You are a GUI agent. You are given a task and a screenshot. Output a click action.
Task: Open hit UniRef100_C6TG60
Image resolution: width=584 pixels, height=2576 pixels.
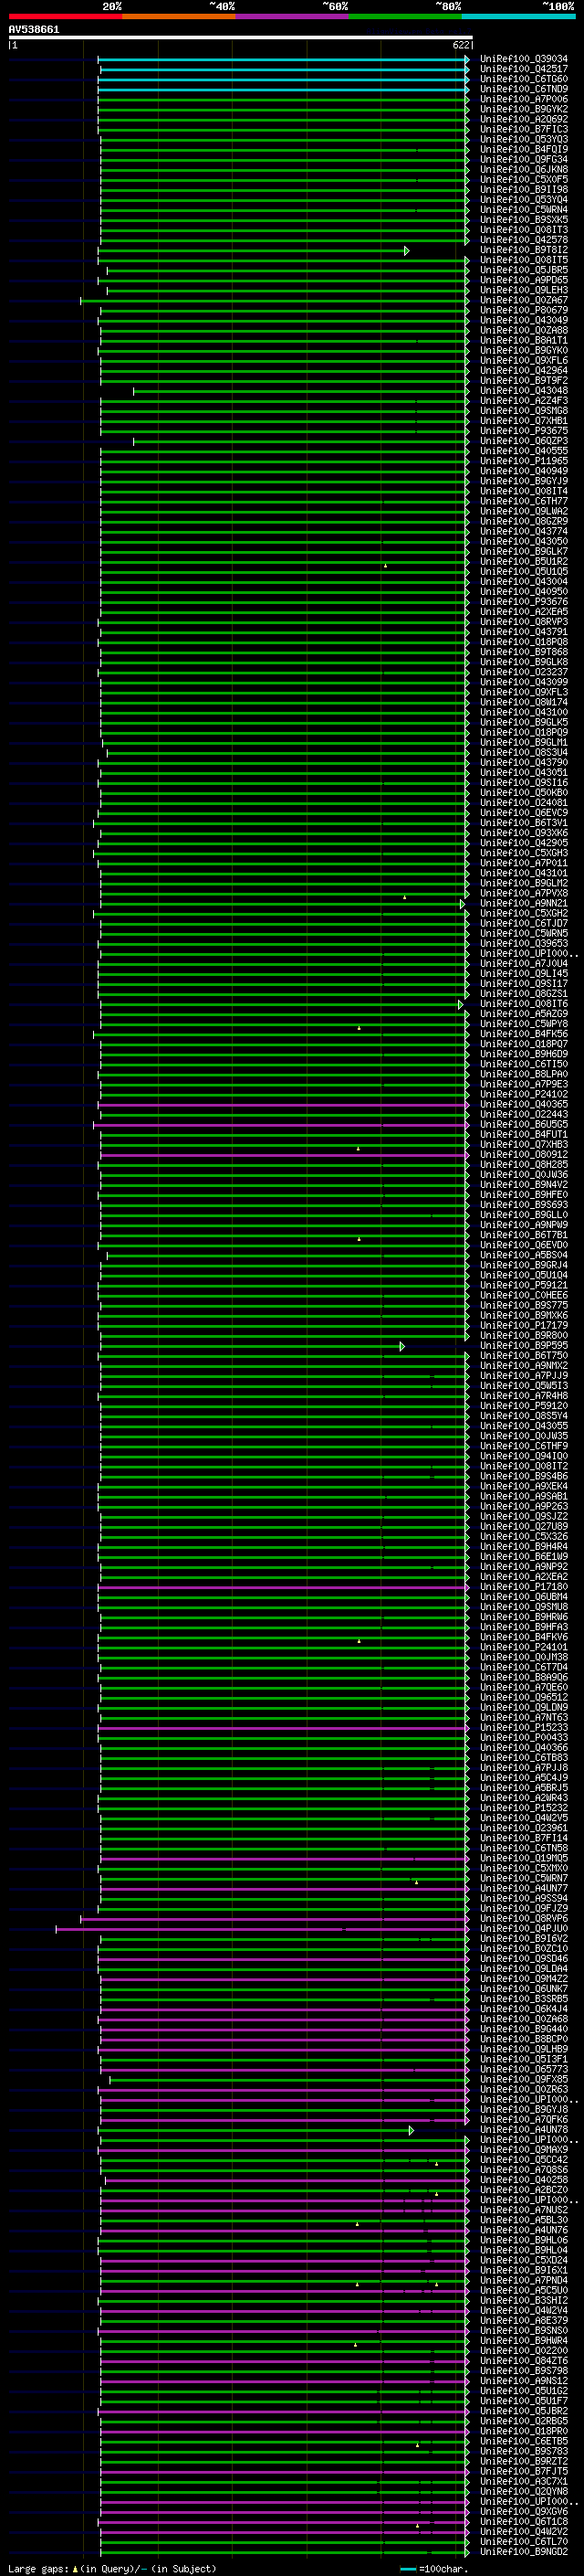click(524, 79)
